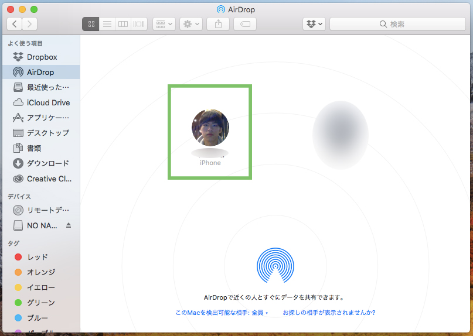Click お探しの相手が表示されませんか? link
Viewport: 473px width, 336px height.
(x=329, y=313)
